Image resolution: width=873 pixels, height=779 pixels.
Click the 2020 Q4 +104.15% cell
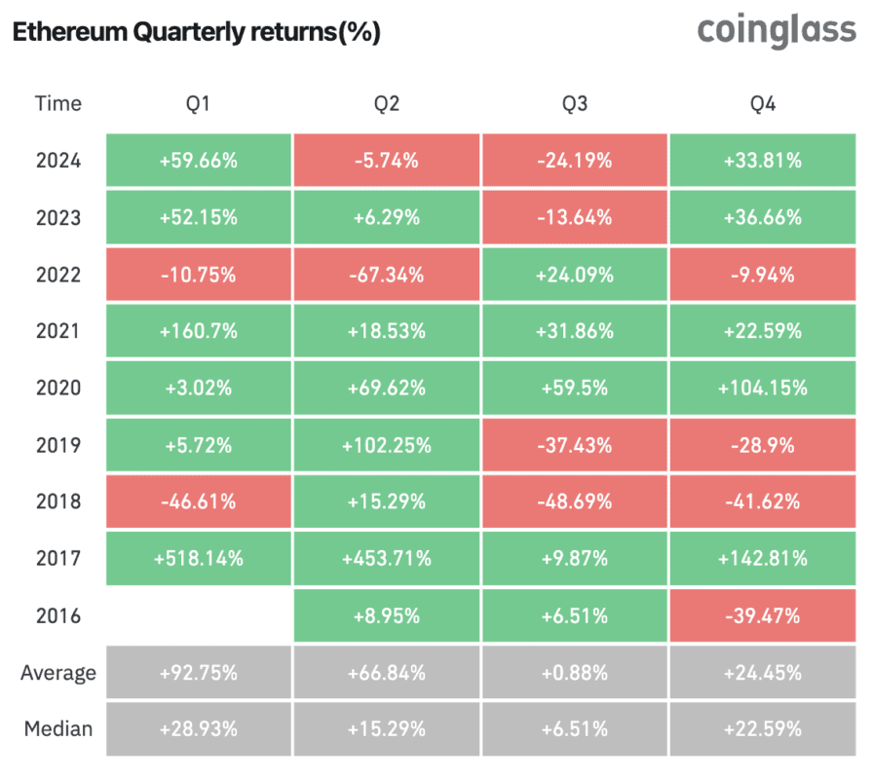pos(763,388)
